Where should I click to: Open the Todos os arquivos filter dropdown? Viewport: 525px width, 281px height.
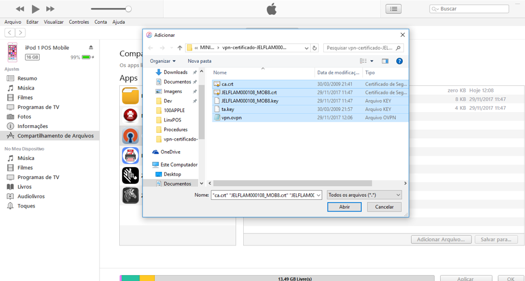pos(364,195)
